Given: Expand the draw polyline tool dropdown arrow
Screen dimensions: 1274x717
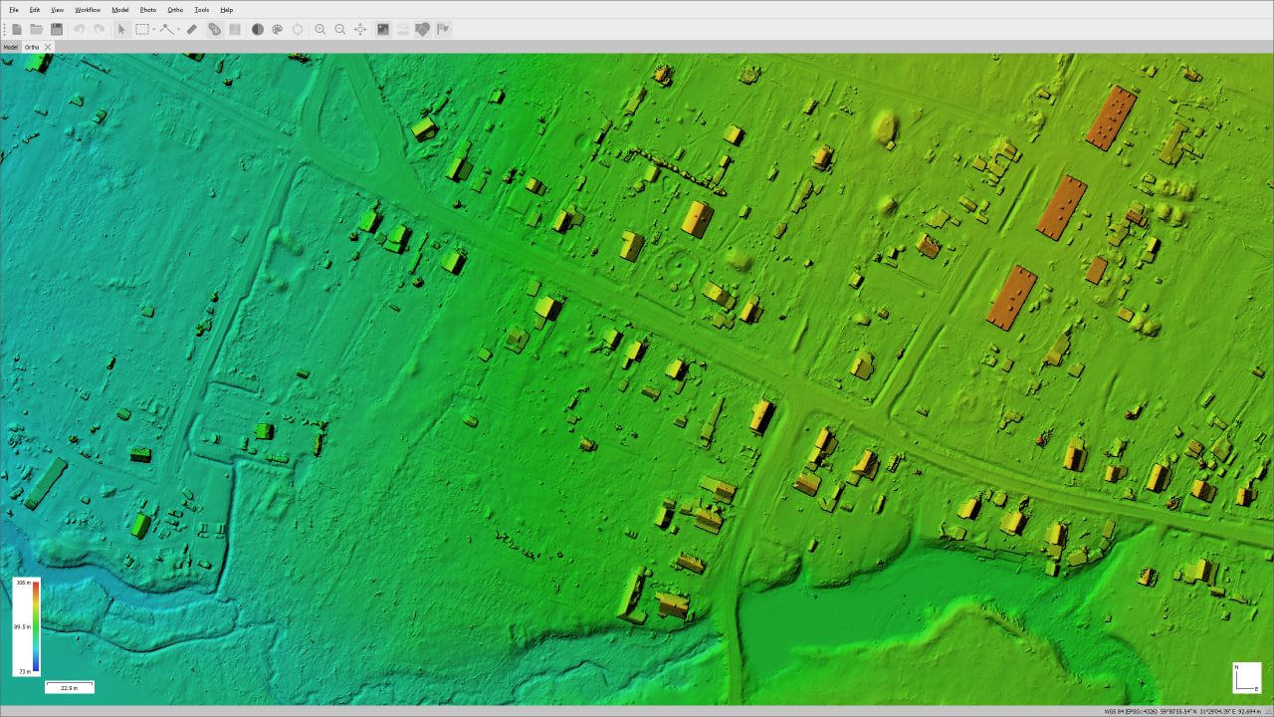Looking at the screenshot, I should (x=178, y=30).
